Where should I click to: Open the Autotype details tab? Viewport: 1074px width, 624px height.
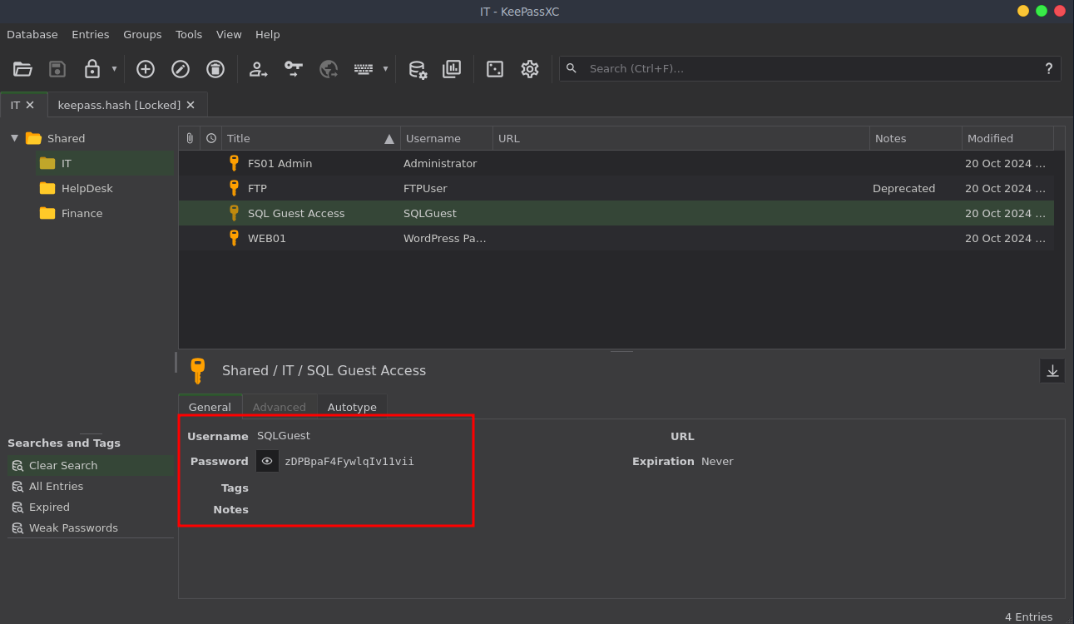352,407
